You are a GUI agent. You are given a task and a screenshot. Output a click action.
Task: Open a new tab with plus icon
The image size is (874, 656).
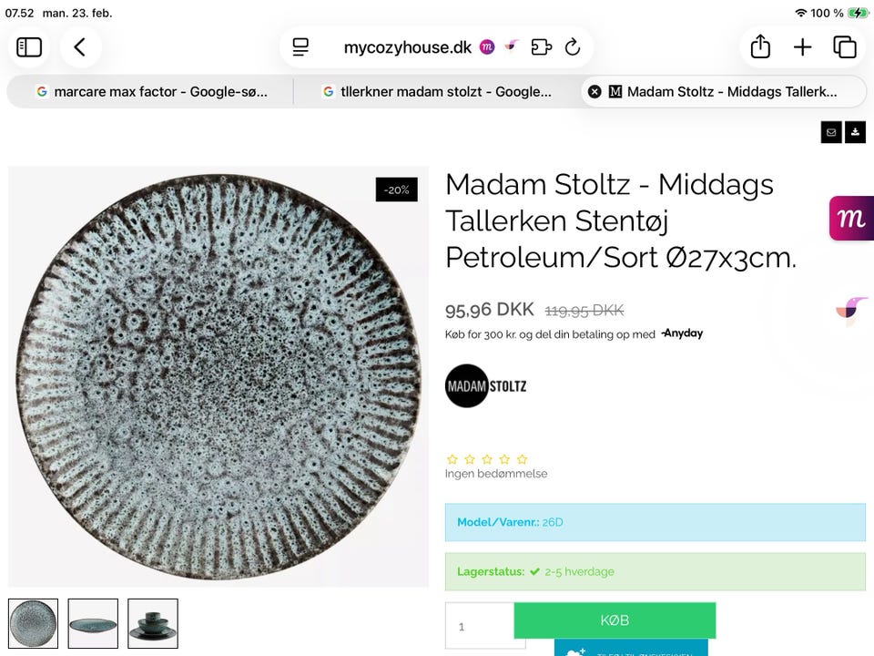(802, 47)
